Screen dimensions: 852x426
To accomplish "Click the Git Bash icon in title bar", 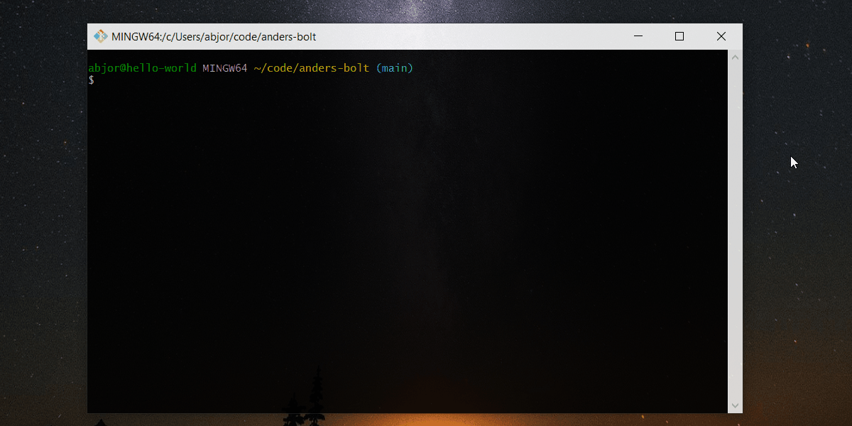I will coord(100,37).
